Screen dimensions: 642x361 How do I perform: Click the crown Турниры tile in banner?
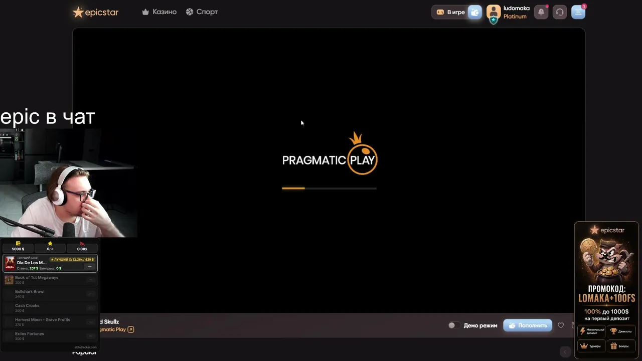pyautogui.click(x=592, y=346)
